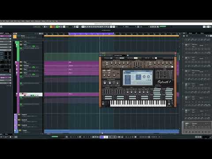
Task: Switch to the Inspector tab
Action: [x=2, y=33]
